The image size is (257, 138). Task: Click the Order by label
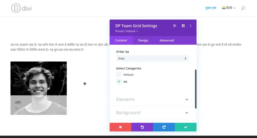tap(122, 52)
